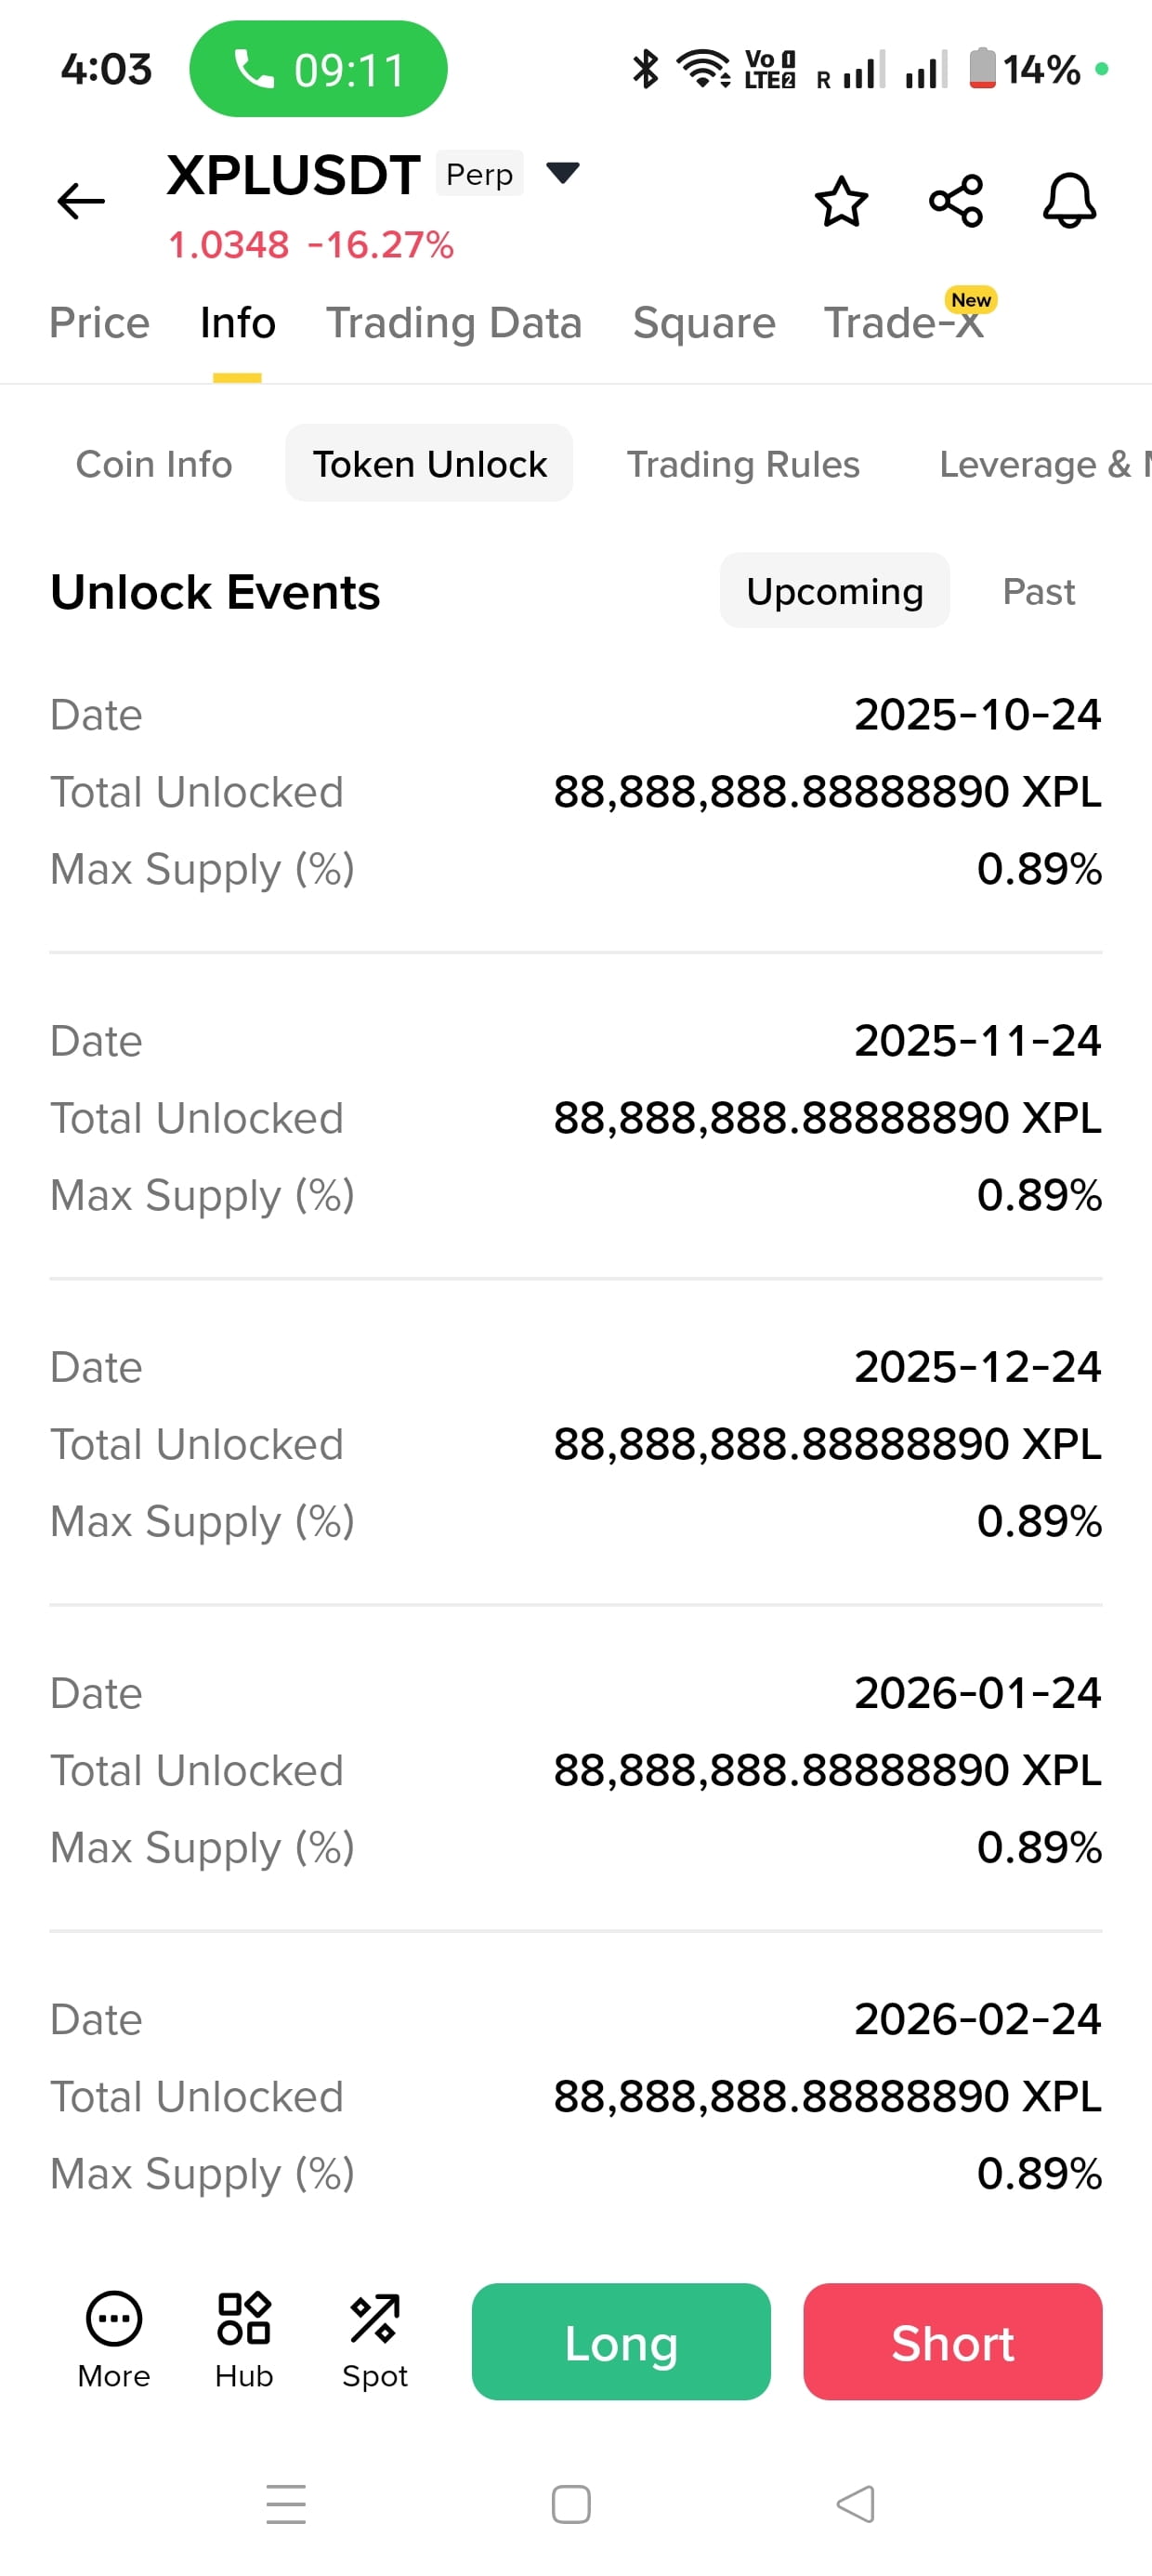The height and width of the screenshot is (2576, 1152).
Task: Set a price alert via bell icon
Action: pyautogui.click(x=1069, y=201)
